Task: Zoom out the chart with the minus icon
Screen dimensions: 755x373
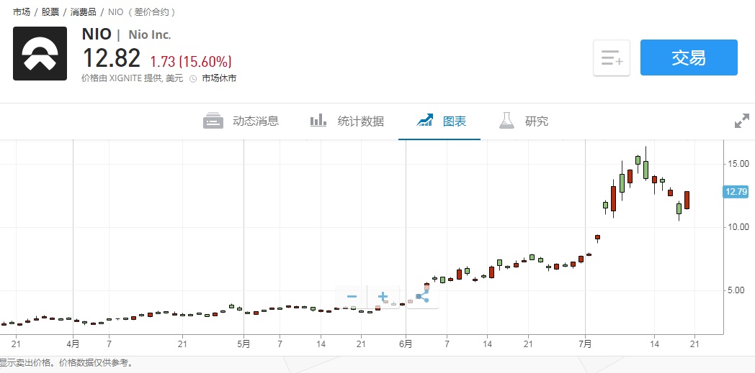Action: (352, 296)
